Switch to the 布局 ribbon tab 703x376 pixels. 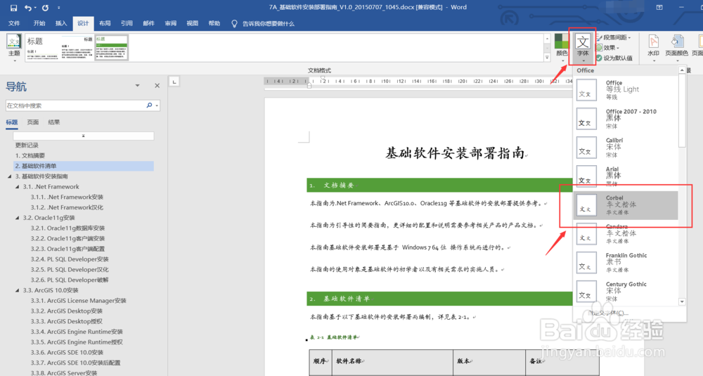click(x=105, y=23)
